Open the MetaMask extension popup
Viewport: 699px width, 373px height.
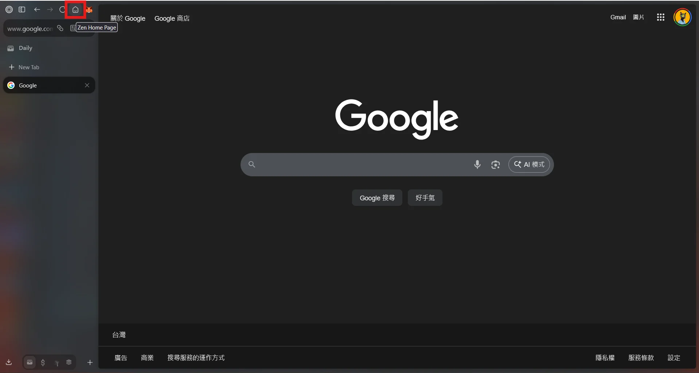click(89, 10)
